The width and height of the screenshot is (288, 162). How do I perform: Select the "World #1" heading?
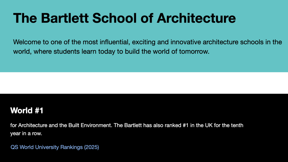(27, 111)
